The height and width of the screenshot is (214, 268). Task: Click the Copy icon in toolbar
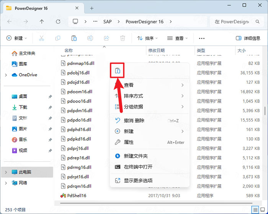pos(58,38)
